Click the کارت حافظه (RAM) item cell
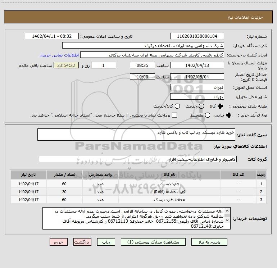The height and width of the screenshot is (268, 277). click(x=169, y=192)
